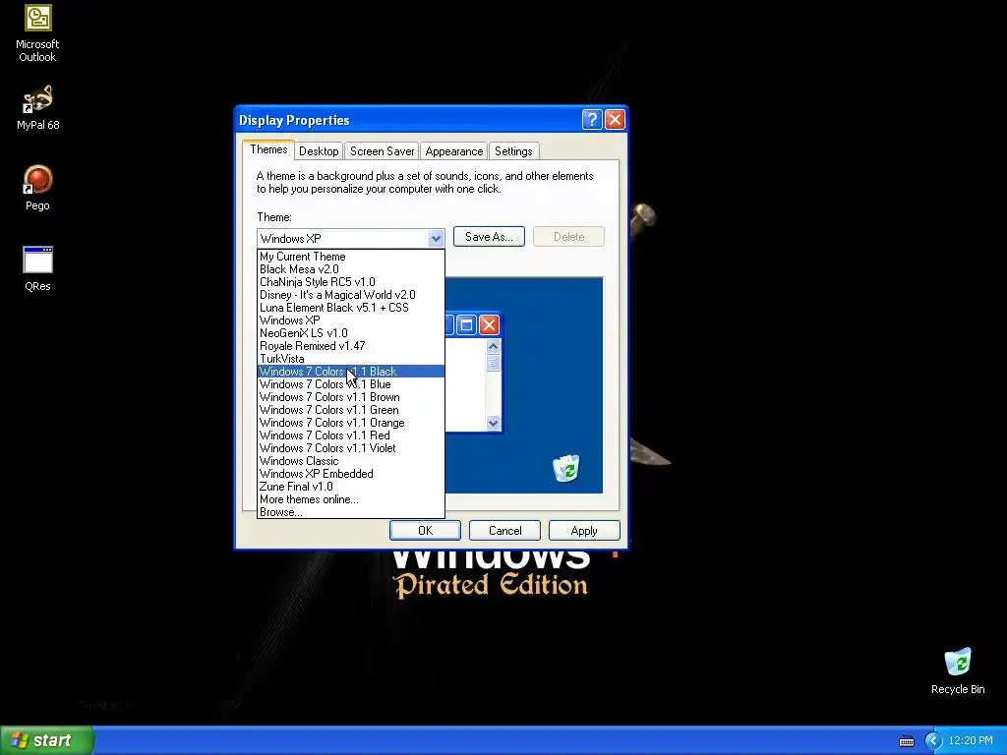The image size is (1007, 755).
Task: Pick Disney - It's a Magical World v2.0
Action: (x=351, y=295)
